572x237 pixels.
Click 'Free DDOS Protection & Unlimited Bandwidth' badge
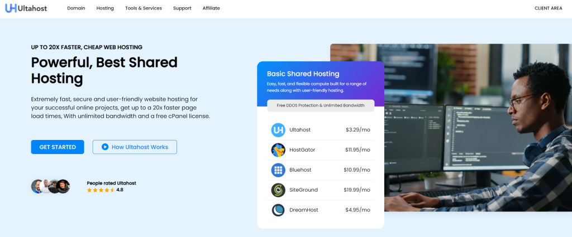click(321, 105)
